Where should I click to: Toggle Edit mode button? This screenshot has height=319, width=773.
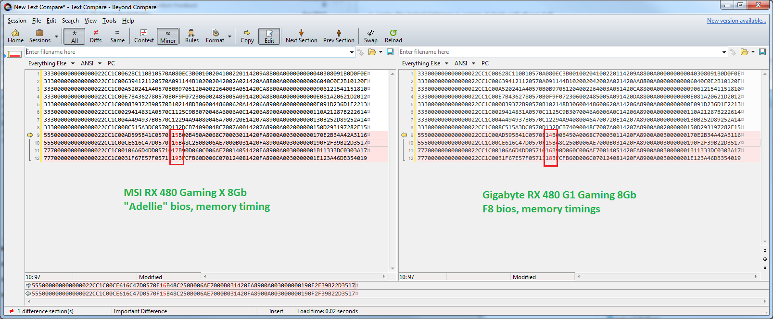point(269,36)
